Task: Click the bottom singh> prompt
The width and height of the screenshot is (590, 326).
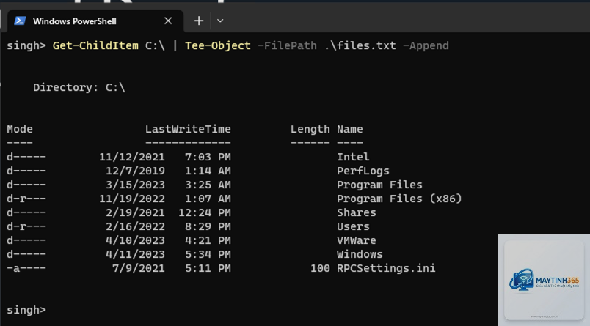Action: 26,310
